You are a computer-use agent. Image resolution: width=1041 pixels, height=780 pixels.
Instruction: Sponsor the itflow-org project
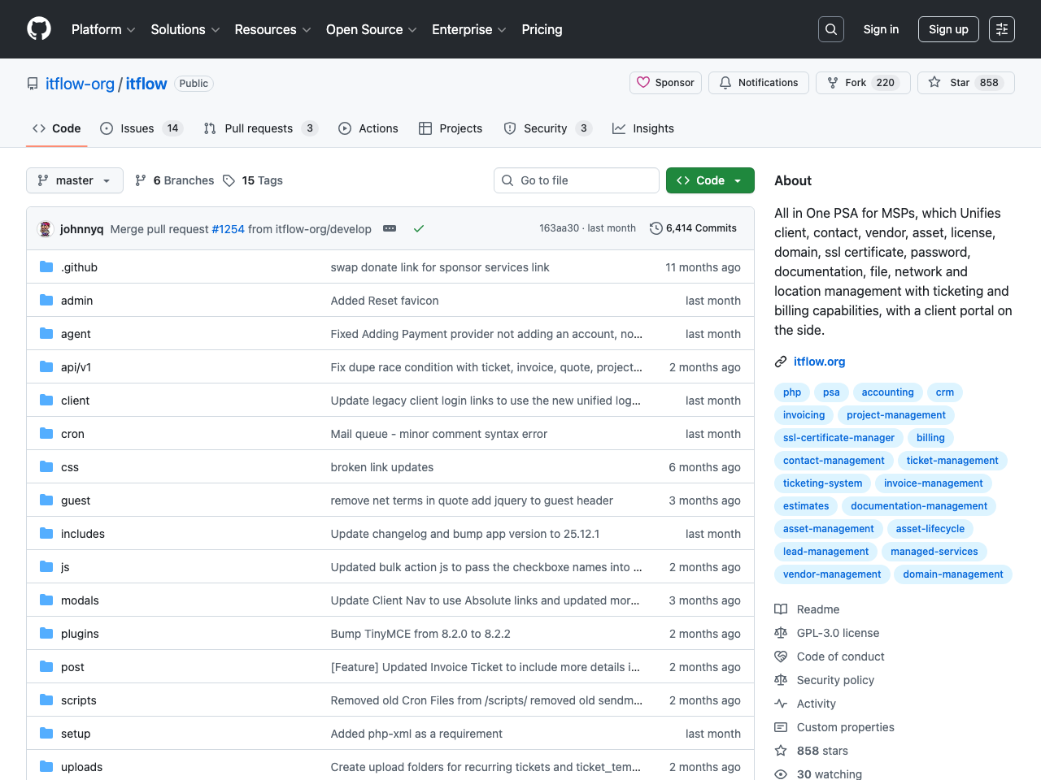coord(665,82)
